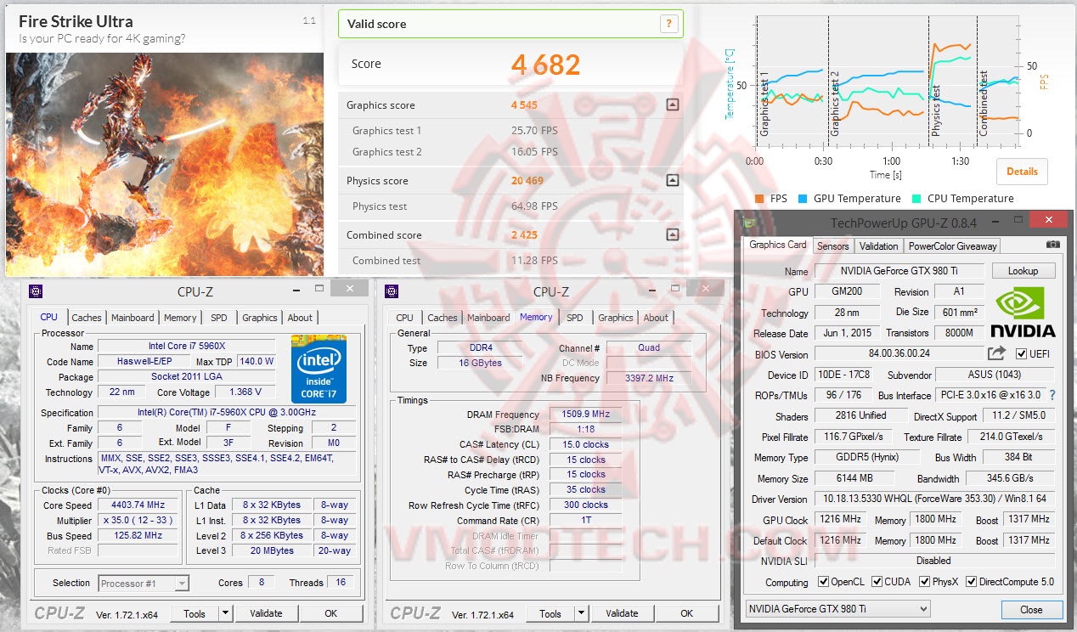
Task: Click the Intel Core i7 logo badge
Action: click(319, 369)
